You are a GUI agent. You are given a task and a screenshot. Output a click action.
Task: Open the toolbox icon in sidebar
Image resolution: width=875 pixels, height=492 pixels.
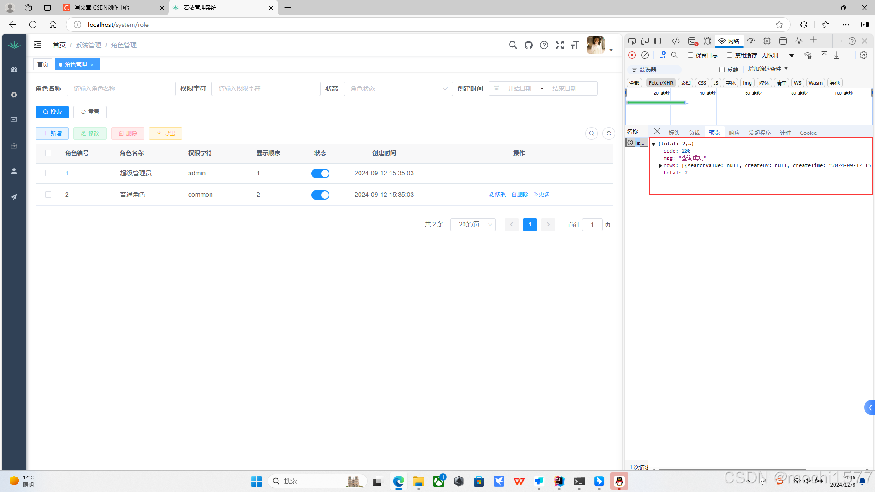[14, 146]
